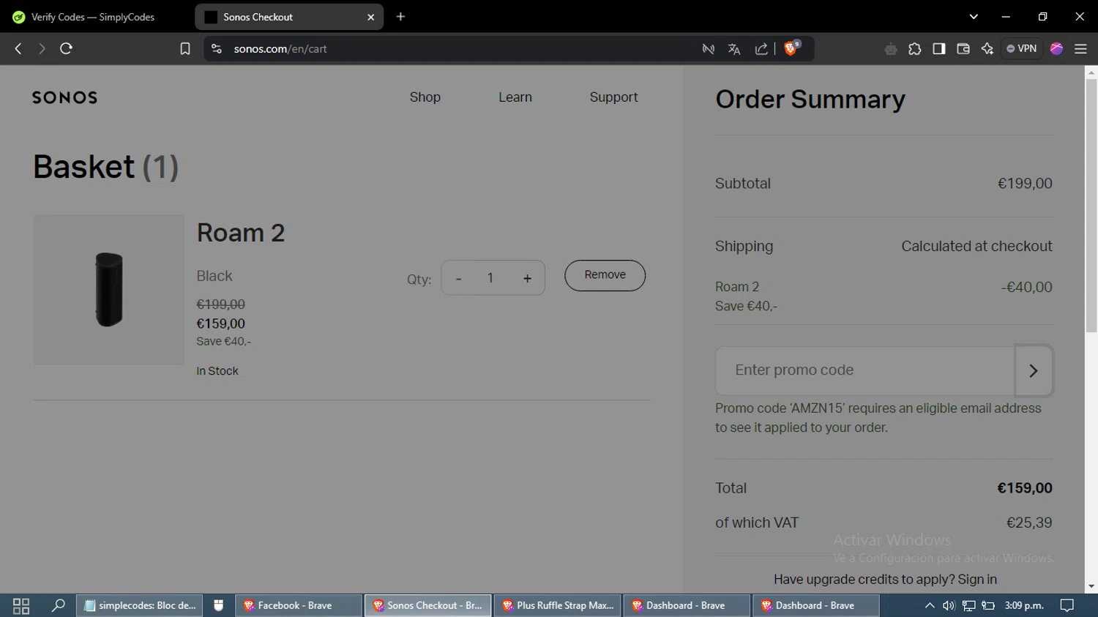Open the extensions puzzle icon
Viewport: 1098px width, 617px height.
click(915, 49)
